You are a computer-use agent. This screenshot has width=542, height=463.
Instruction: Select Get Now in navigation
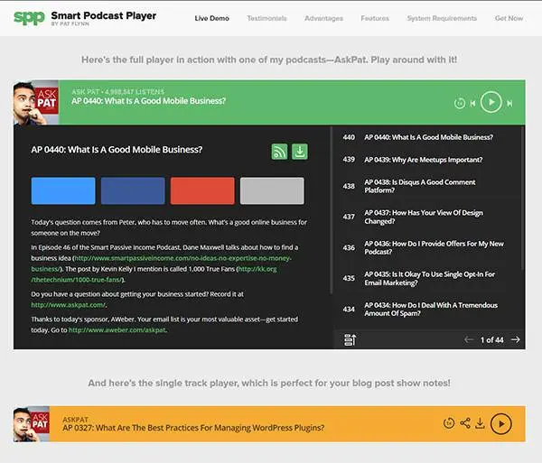point(509,18)
